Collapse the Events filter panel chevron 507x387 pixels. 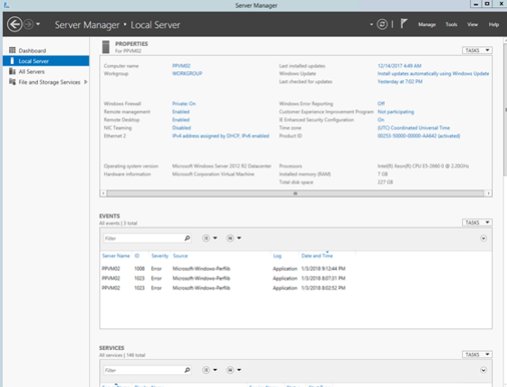[484, 238]
